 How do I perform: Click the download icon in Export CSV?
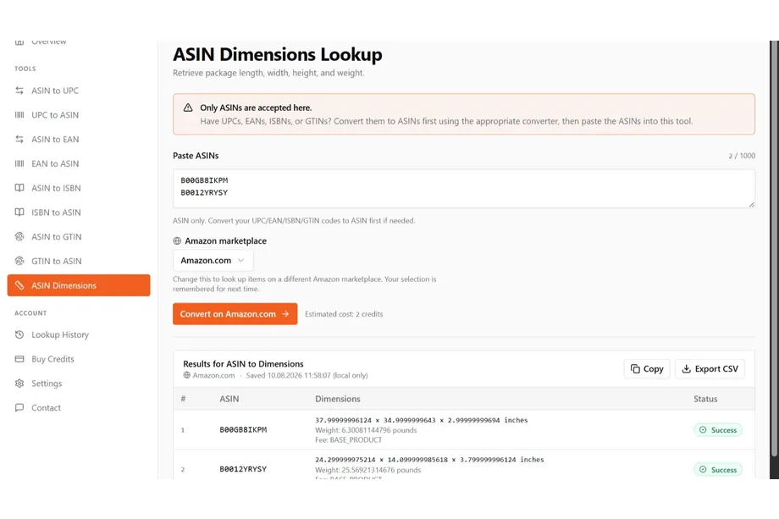[x=686, y=368]
